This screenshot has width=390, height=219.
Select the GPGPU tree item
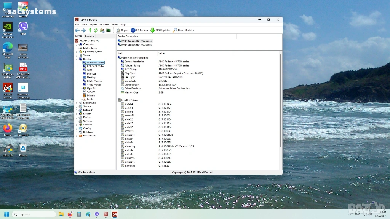click(x=91, y=92)
